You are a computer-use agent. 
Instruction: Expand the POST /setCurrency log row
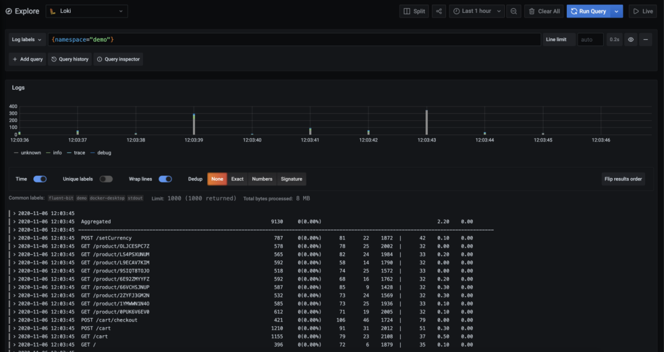coord(14,238)
